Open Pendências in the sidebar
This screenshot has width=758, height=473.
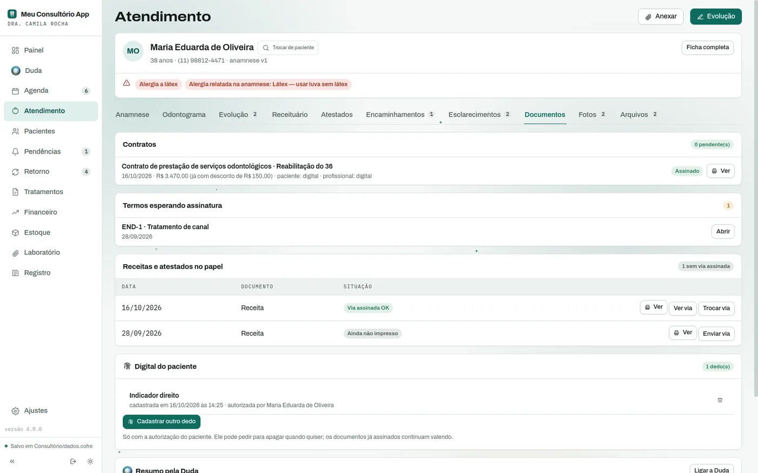point(51,152)
